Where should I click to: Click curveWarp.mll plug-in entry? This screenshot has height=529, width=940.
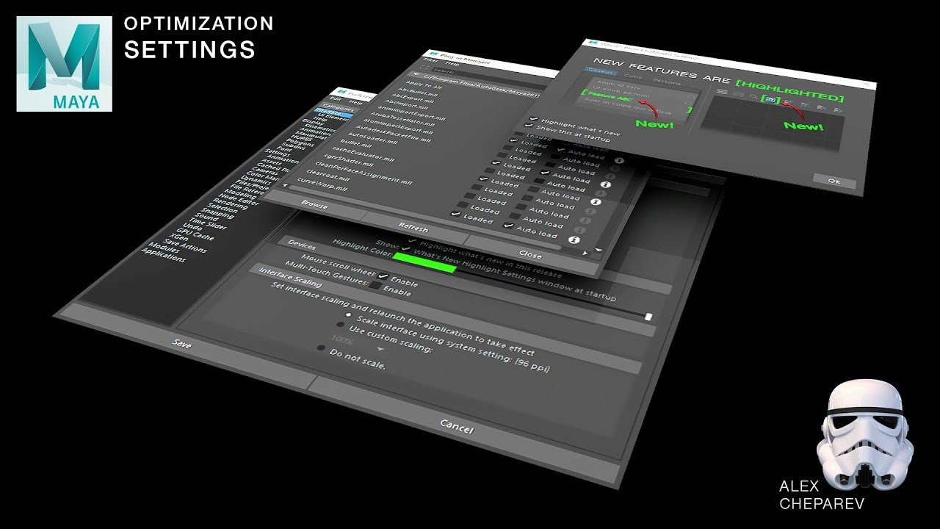coord(323,185)
